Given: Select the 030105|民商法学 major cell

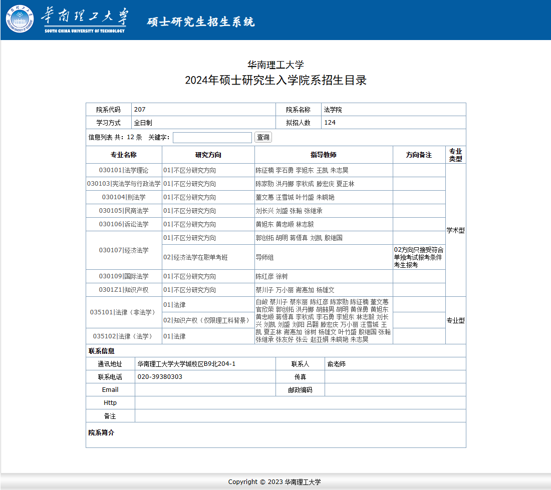Looking at the screenshot, I should (x=124, y=211).
